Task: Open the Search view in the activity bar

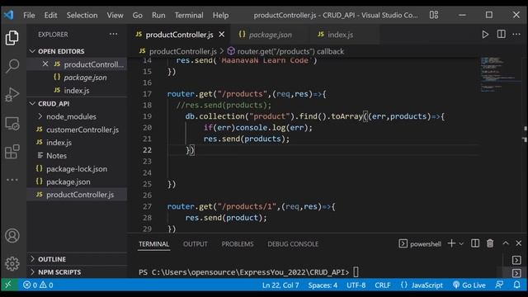Action: click(12, 66)
